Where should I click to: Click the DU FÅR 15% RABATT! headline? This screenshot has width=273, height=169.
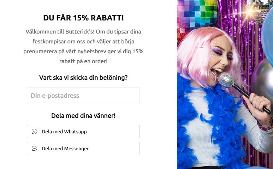[x=83, y=18]
